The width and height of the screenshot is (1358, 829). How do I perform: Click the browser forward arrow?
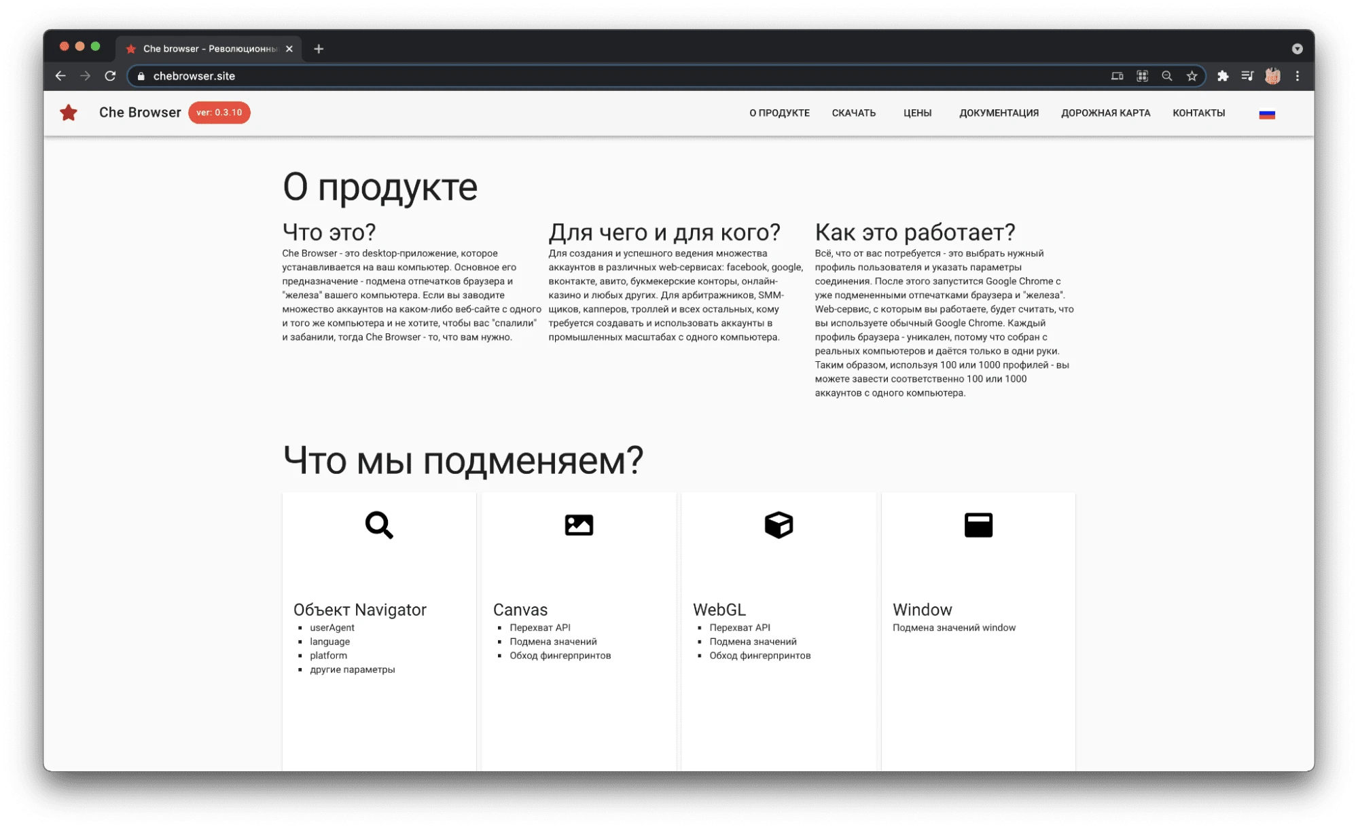pos(85,76)
